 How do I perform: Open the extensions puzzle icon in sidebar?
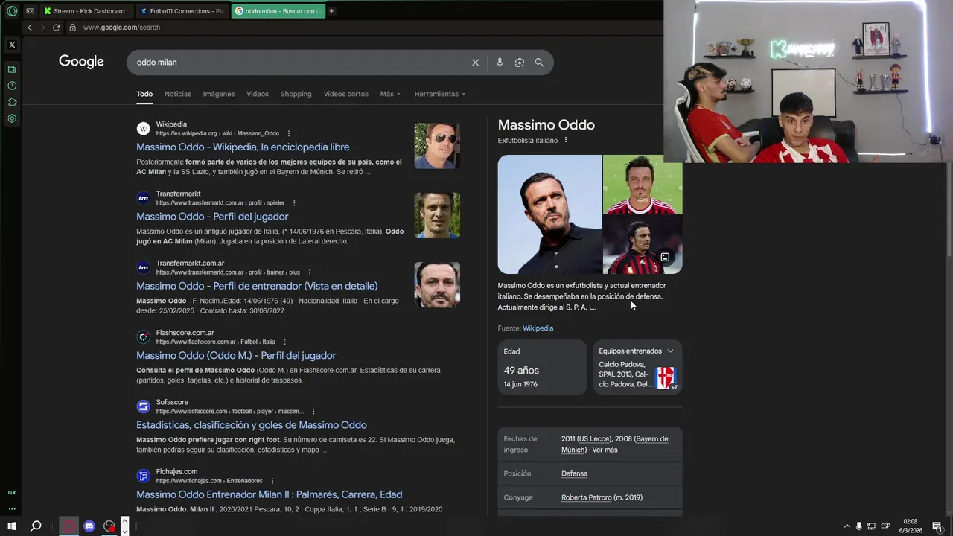pyautogui.click(x=12, y=102)
